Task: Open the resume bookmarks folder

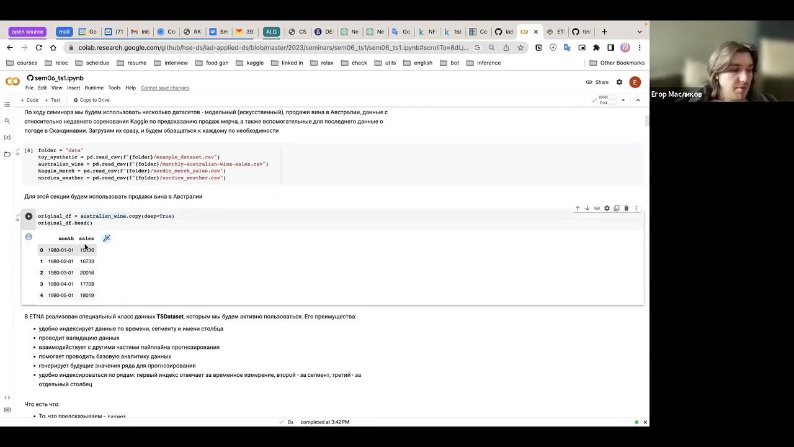Action: pos(131,63)
